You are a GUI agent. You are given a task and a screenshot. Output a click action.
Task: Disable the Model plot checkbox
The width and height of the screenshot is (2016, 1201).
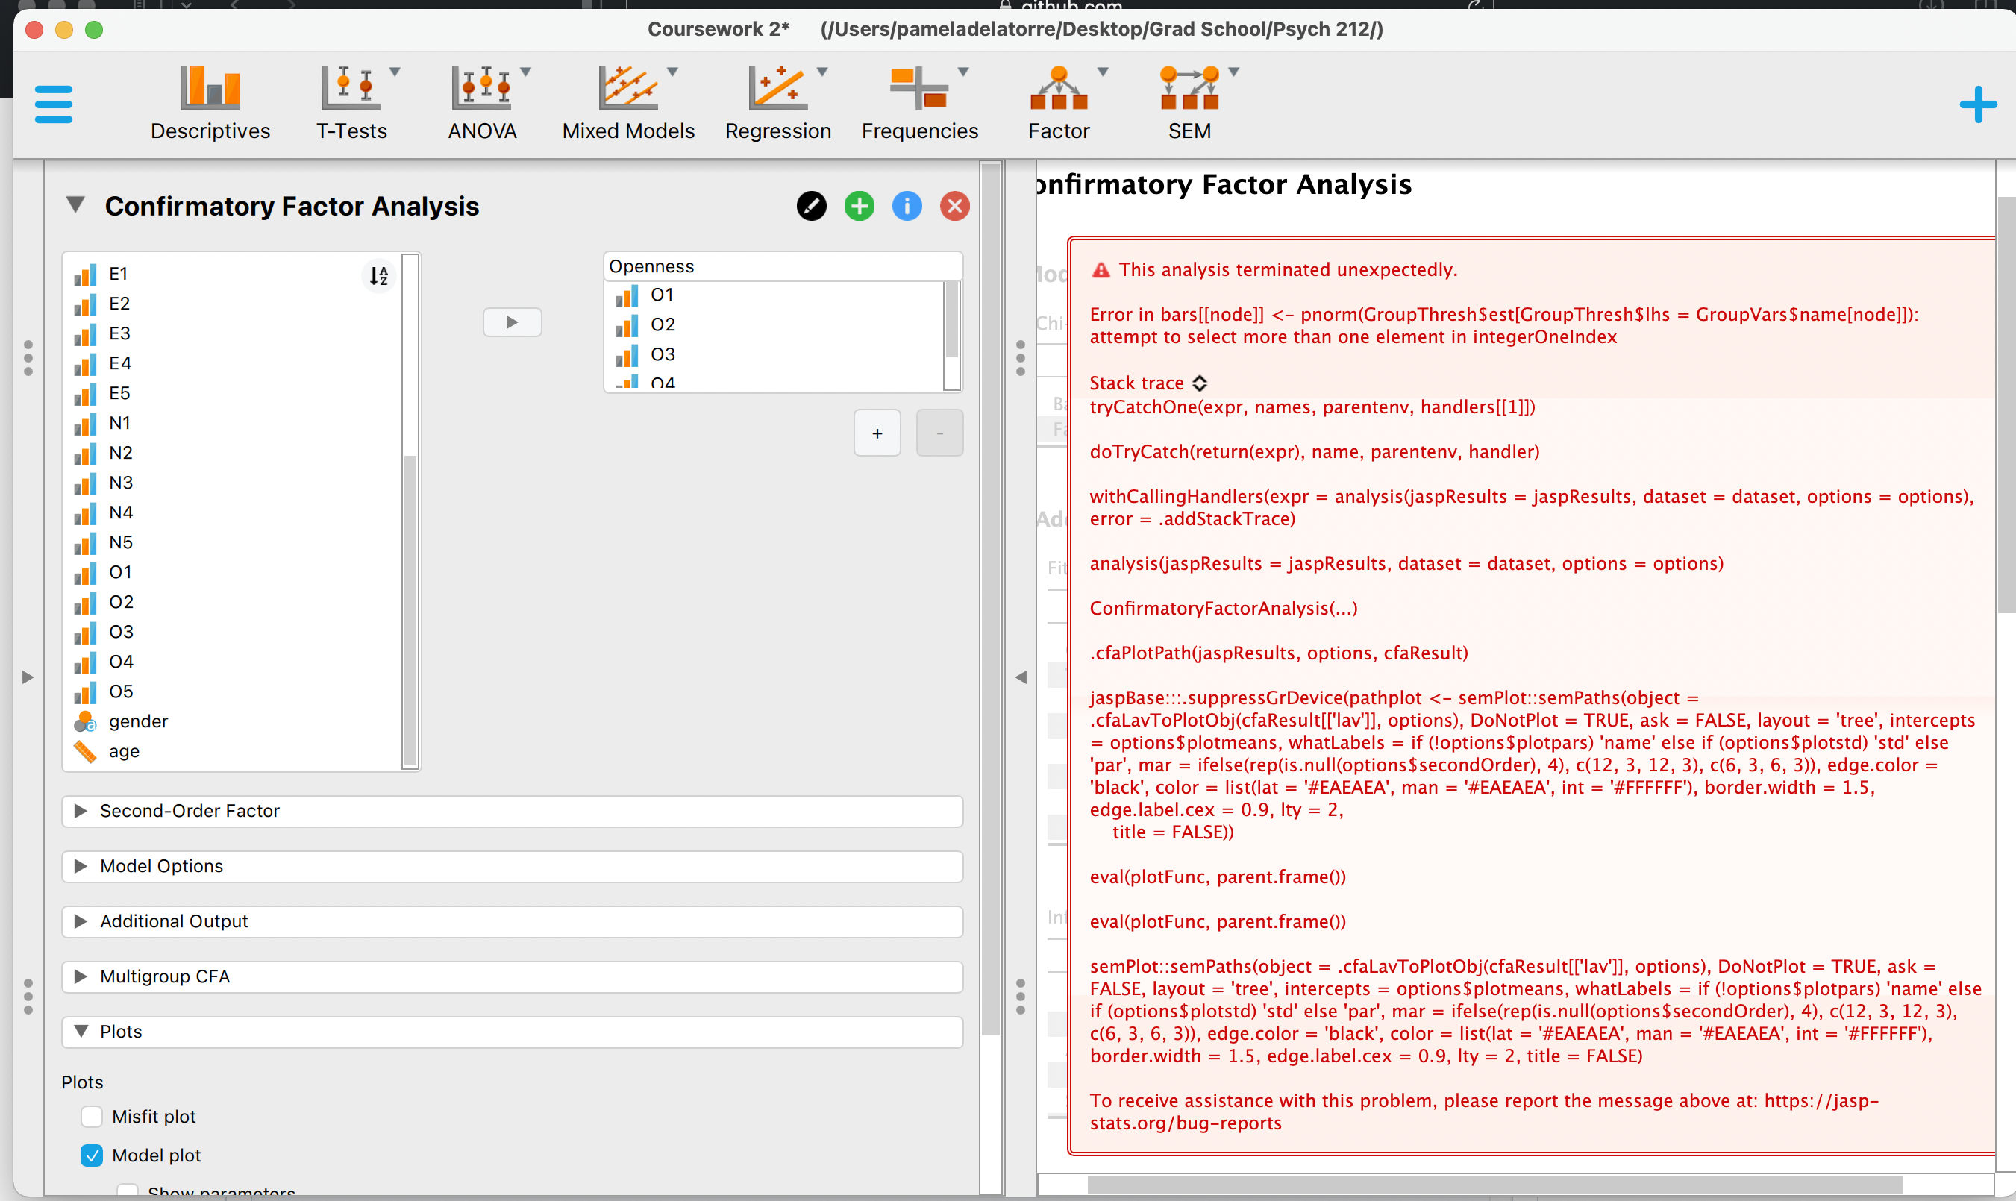(92, 1155)
